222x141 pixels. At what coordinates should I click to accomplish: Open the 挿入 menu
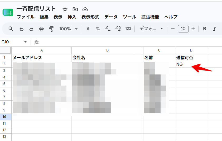72,17
